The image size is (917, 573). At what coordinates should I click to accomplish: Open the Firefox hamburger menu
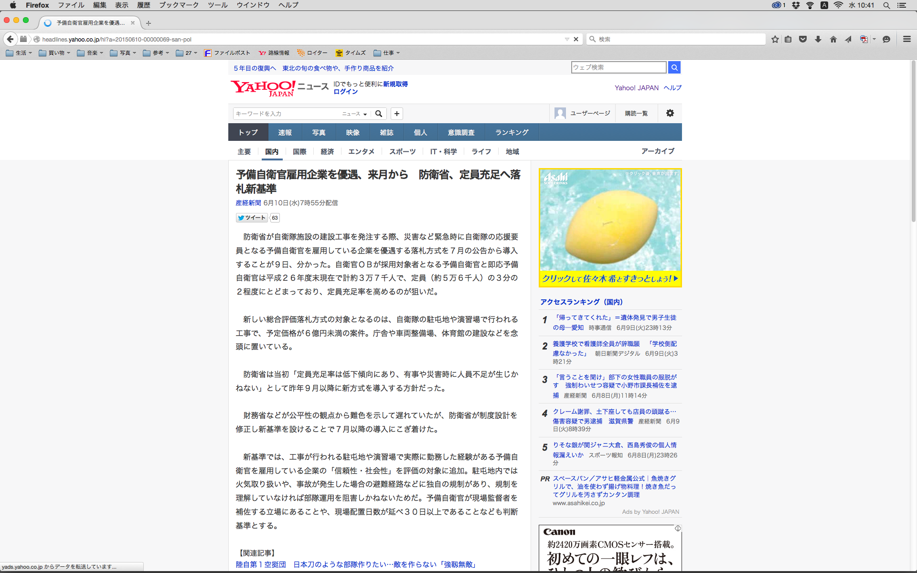906,39
